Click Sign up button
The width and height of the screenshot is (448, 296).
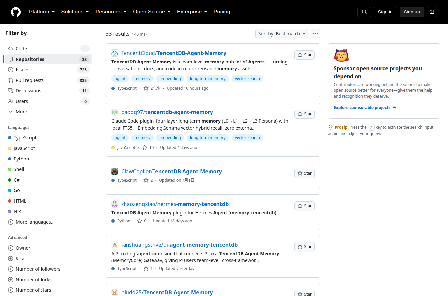coord(412,12)
